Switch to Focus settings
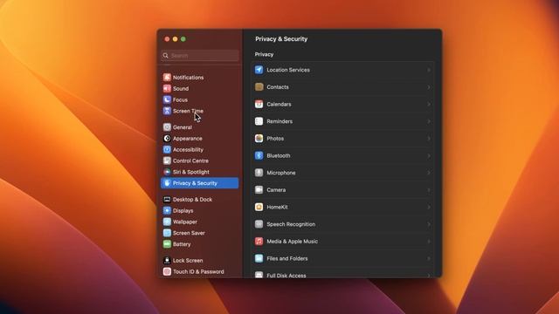Viewport: 559px width, 314px height. click(x=200, y=99)
